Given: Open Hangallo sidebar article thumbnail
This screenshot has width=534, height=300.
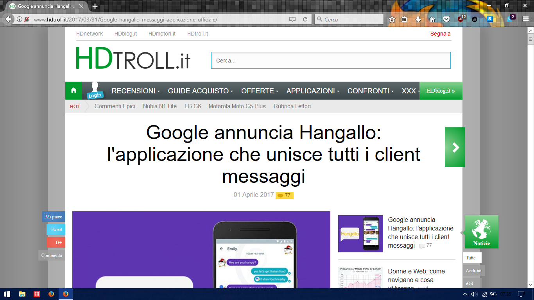Looking at the screenshot, I should coord(360,234).
